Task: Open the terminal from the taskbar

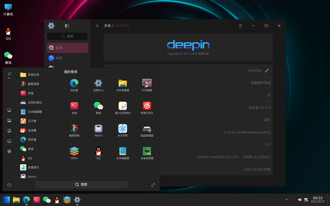Action: click(x=37, y=200)
